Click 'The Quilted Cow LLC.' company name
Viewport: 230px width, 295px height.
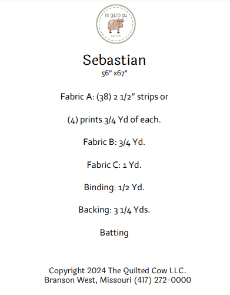pyautogui.click(x=147, y=270)
